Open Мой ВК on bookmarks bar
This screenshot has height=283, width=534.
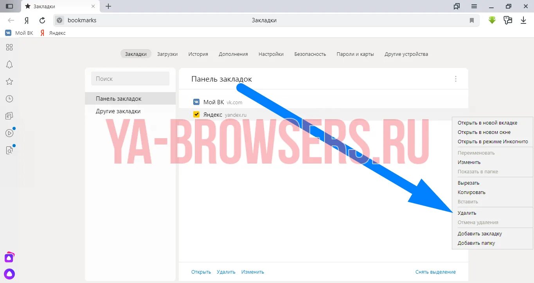tap(19, 33)
